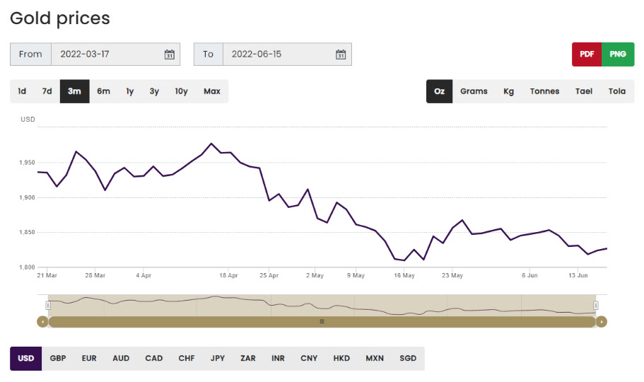Grab the left handle of range selector
The width and height of the screenshot is (644, 382).
(48, 305)
